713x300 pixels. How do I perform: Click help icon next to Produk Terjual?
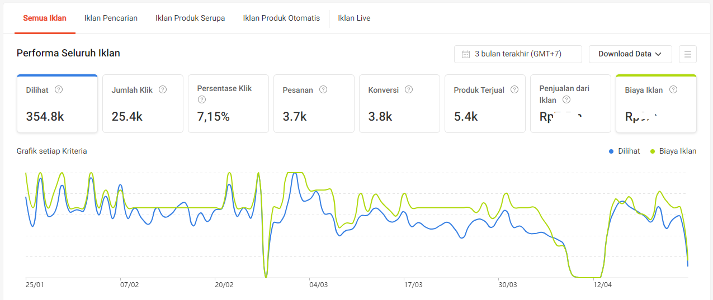514,89
